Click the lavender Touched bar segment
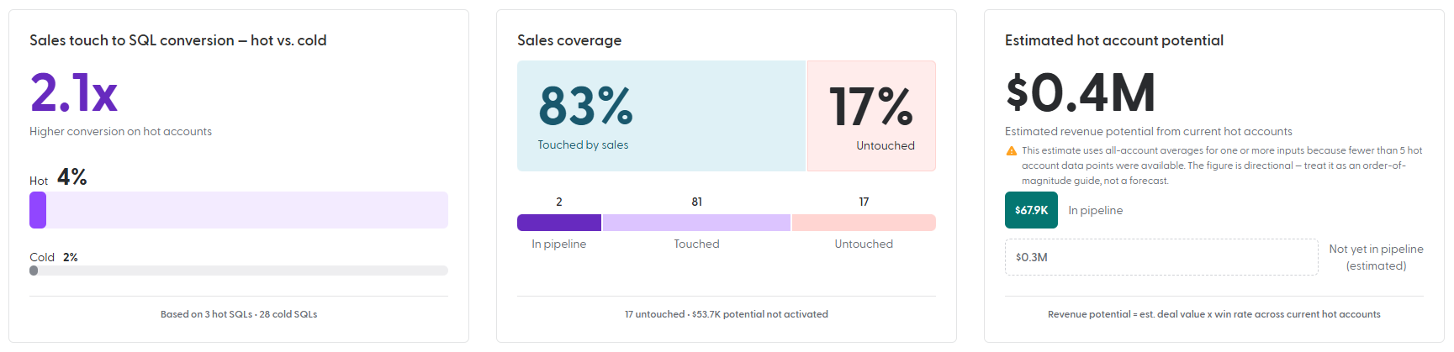1454x352 pixels. 696,223
